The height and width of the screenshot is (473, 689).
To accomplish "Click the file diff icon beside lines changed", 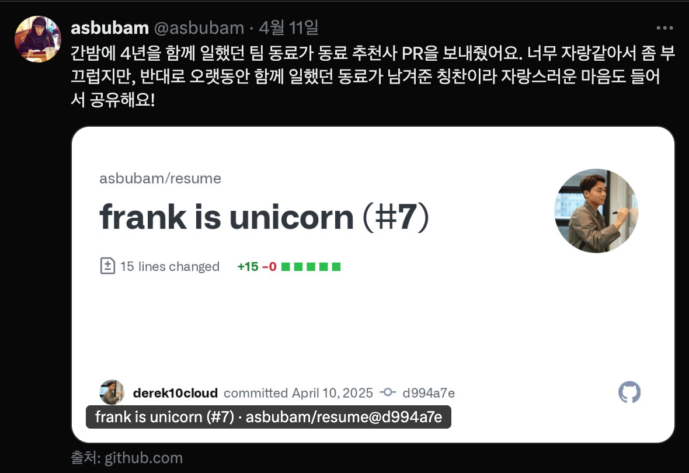I will click(107, 266).
